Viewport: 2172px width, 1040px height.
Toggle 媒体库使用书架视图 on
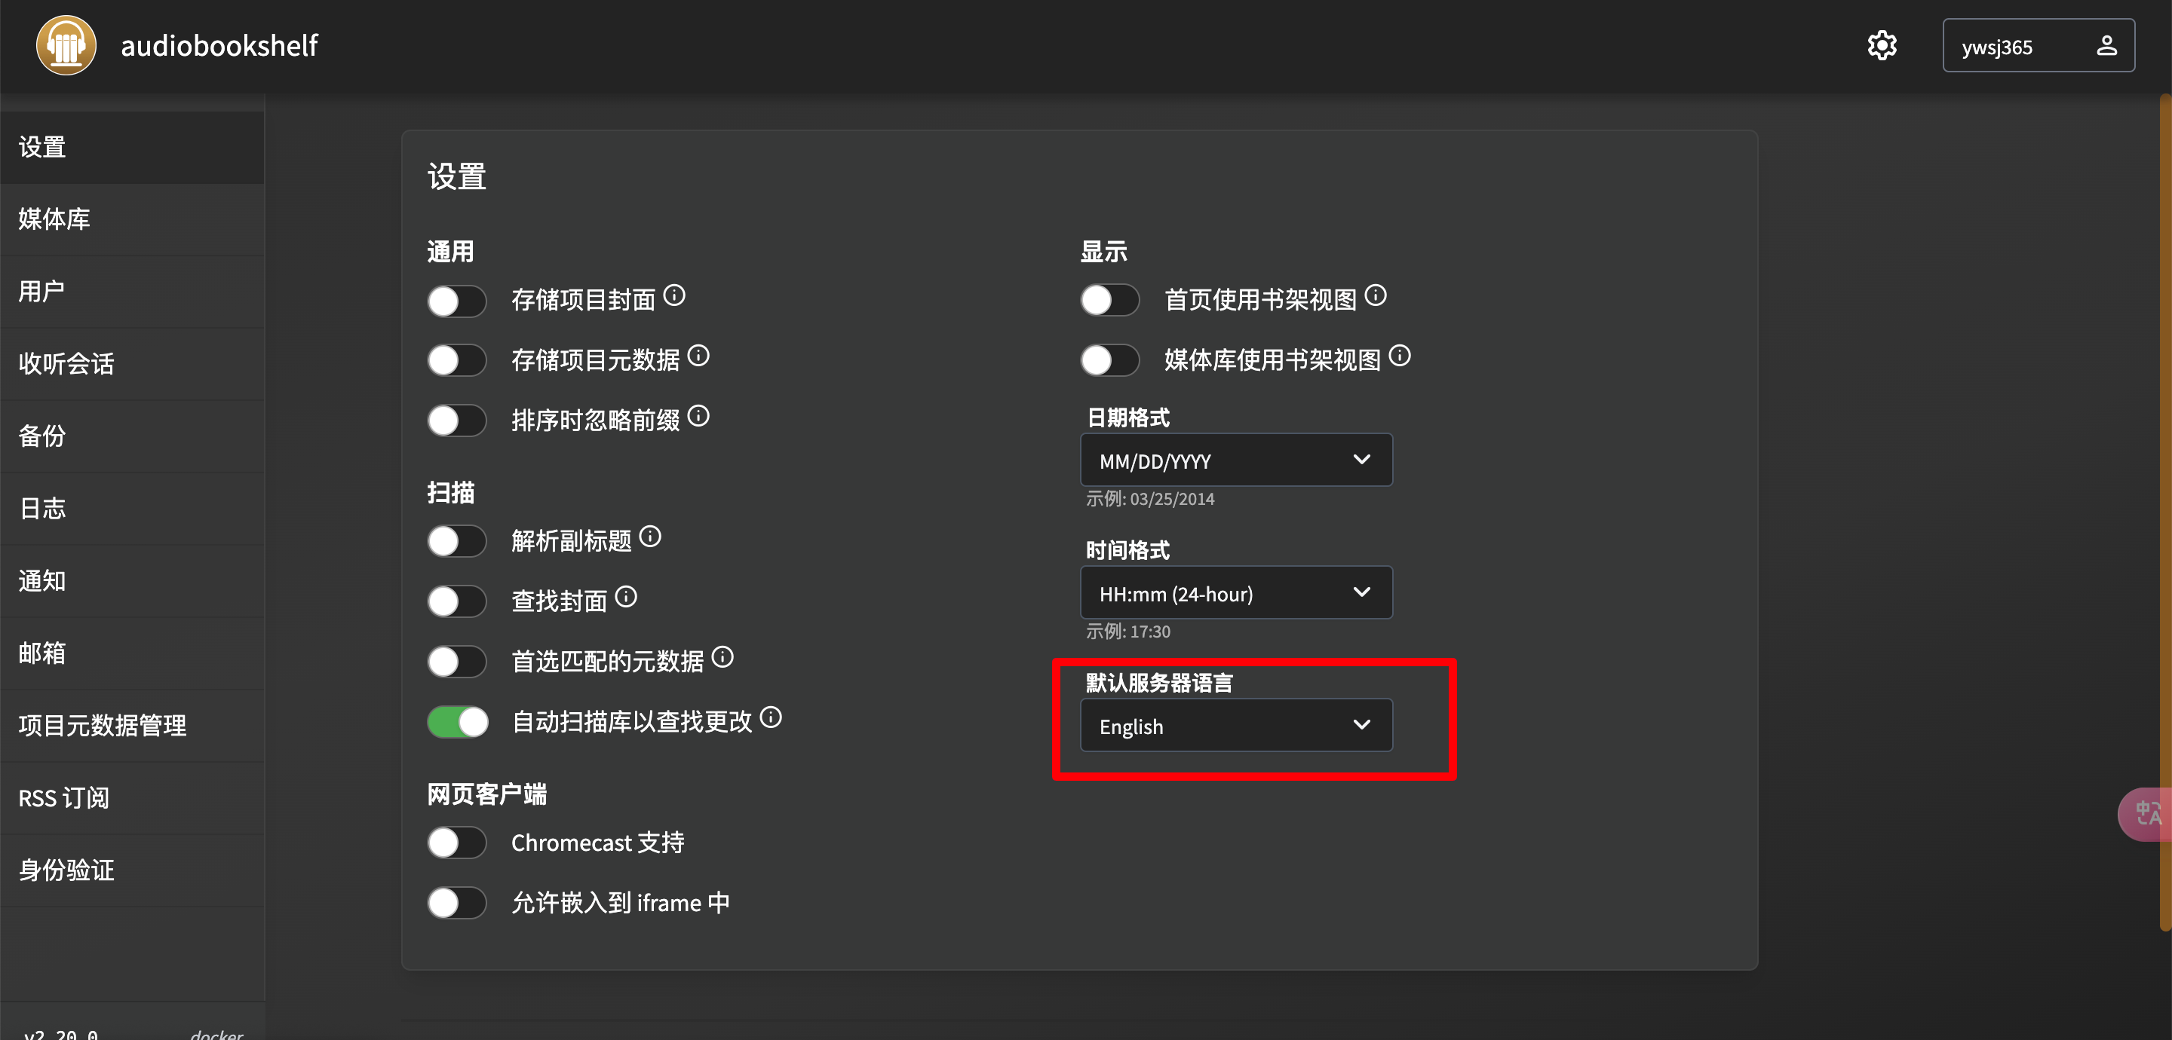tap(1109, 360)
